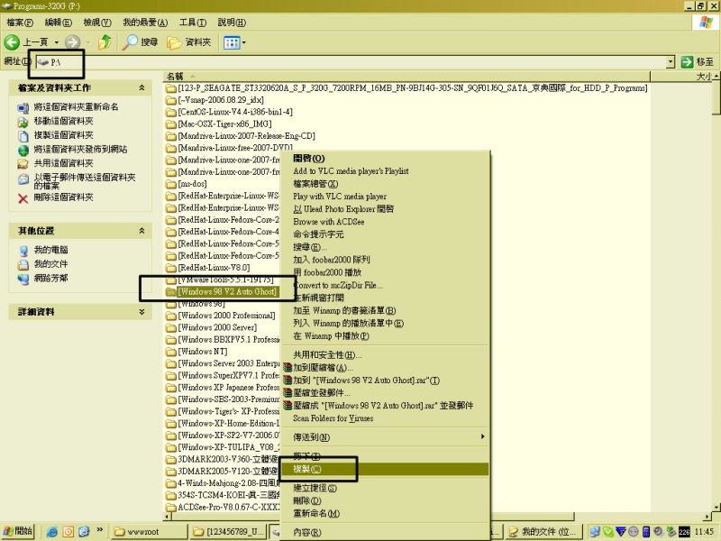
Task: Click the WinRAR icon beside 壓縮並發郵件
Action: pos(287,392)
